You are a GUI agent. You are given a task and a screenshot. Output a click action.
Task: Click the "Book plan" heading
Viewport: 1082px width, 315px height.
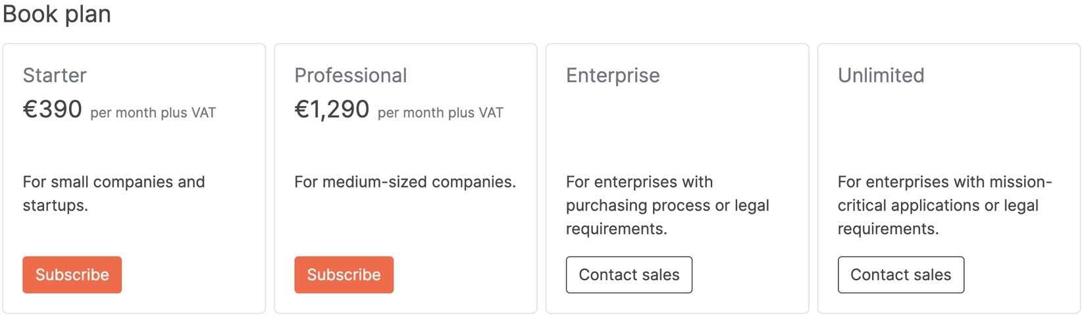pyautogui.click(x=57, y=14)
